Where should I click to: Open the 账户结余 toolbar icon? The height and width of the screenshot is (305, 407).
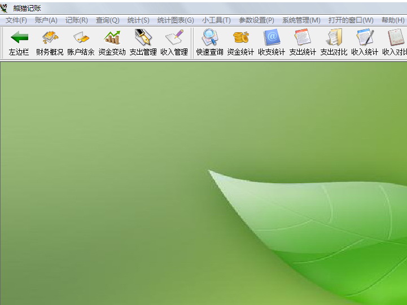point(81,38)
